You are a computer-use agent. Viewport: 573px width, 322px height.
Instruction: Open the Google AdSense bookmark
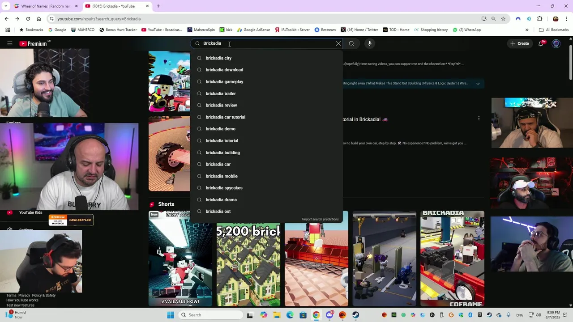253,30
